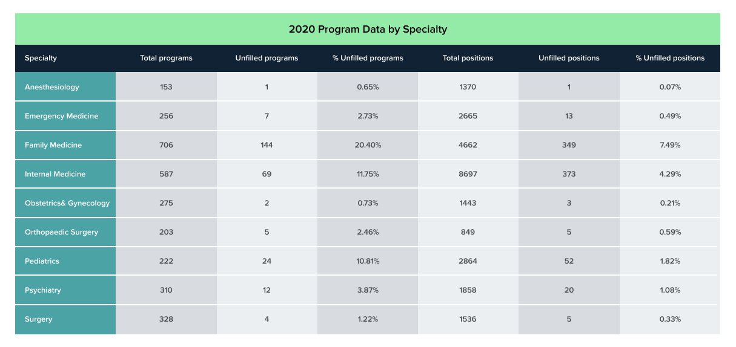Click the % Unfilled positions header
Screen dimensions: 736x347
coord(670,58)
